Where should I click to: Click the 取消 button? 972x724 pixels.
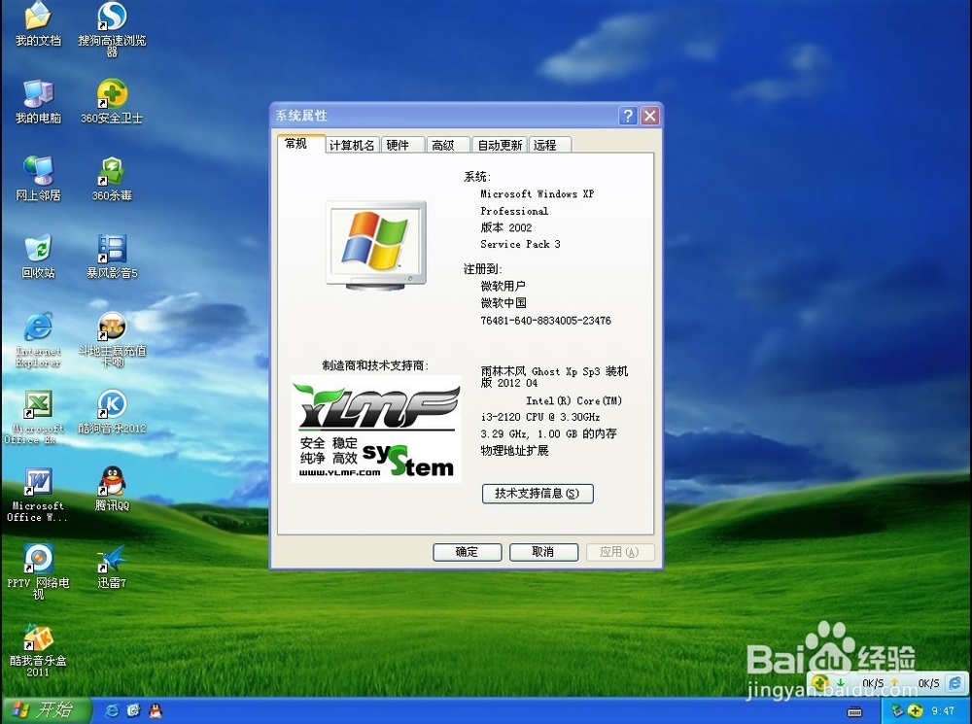543,552
